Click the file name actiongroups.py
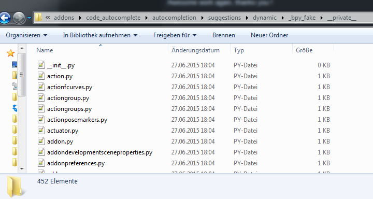Image resolution: width=373 pixels, height=199 pixels. (x=69, y=109)
